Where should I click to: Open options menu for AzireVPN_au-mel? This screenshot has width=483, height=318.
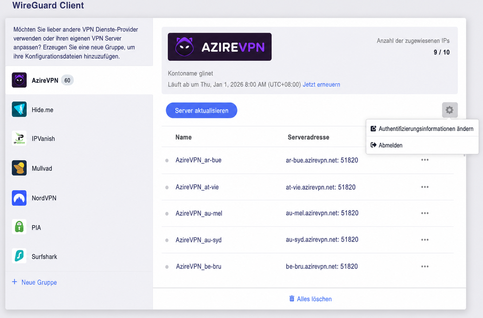pyautogui.click(x=425, y=213)
